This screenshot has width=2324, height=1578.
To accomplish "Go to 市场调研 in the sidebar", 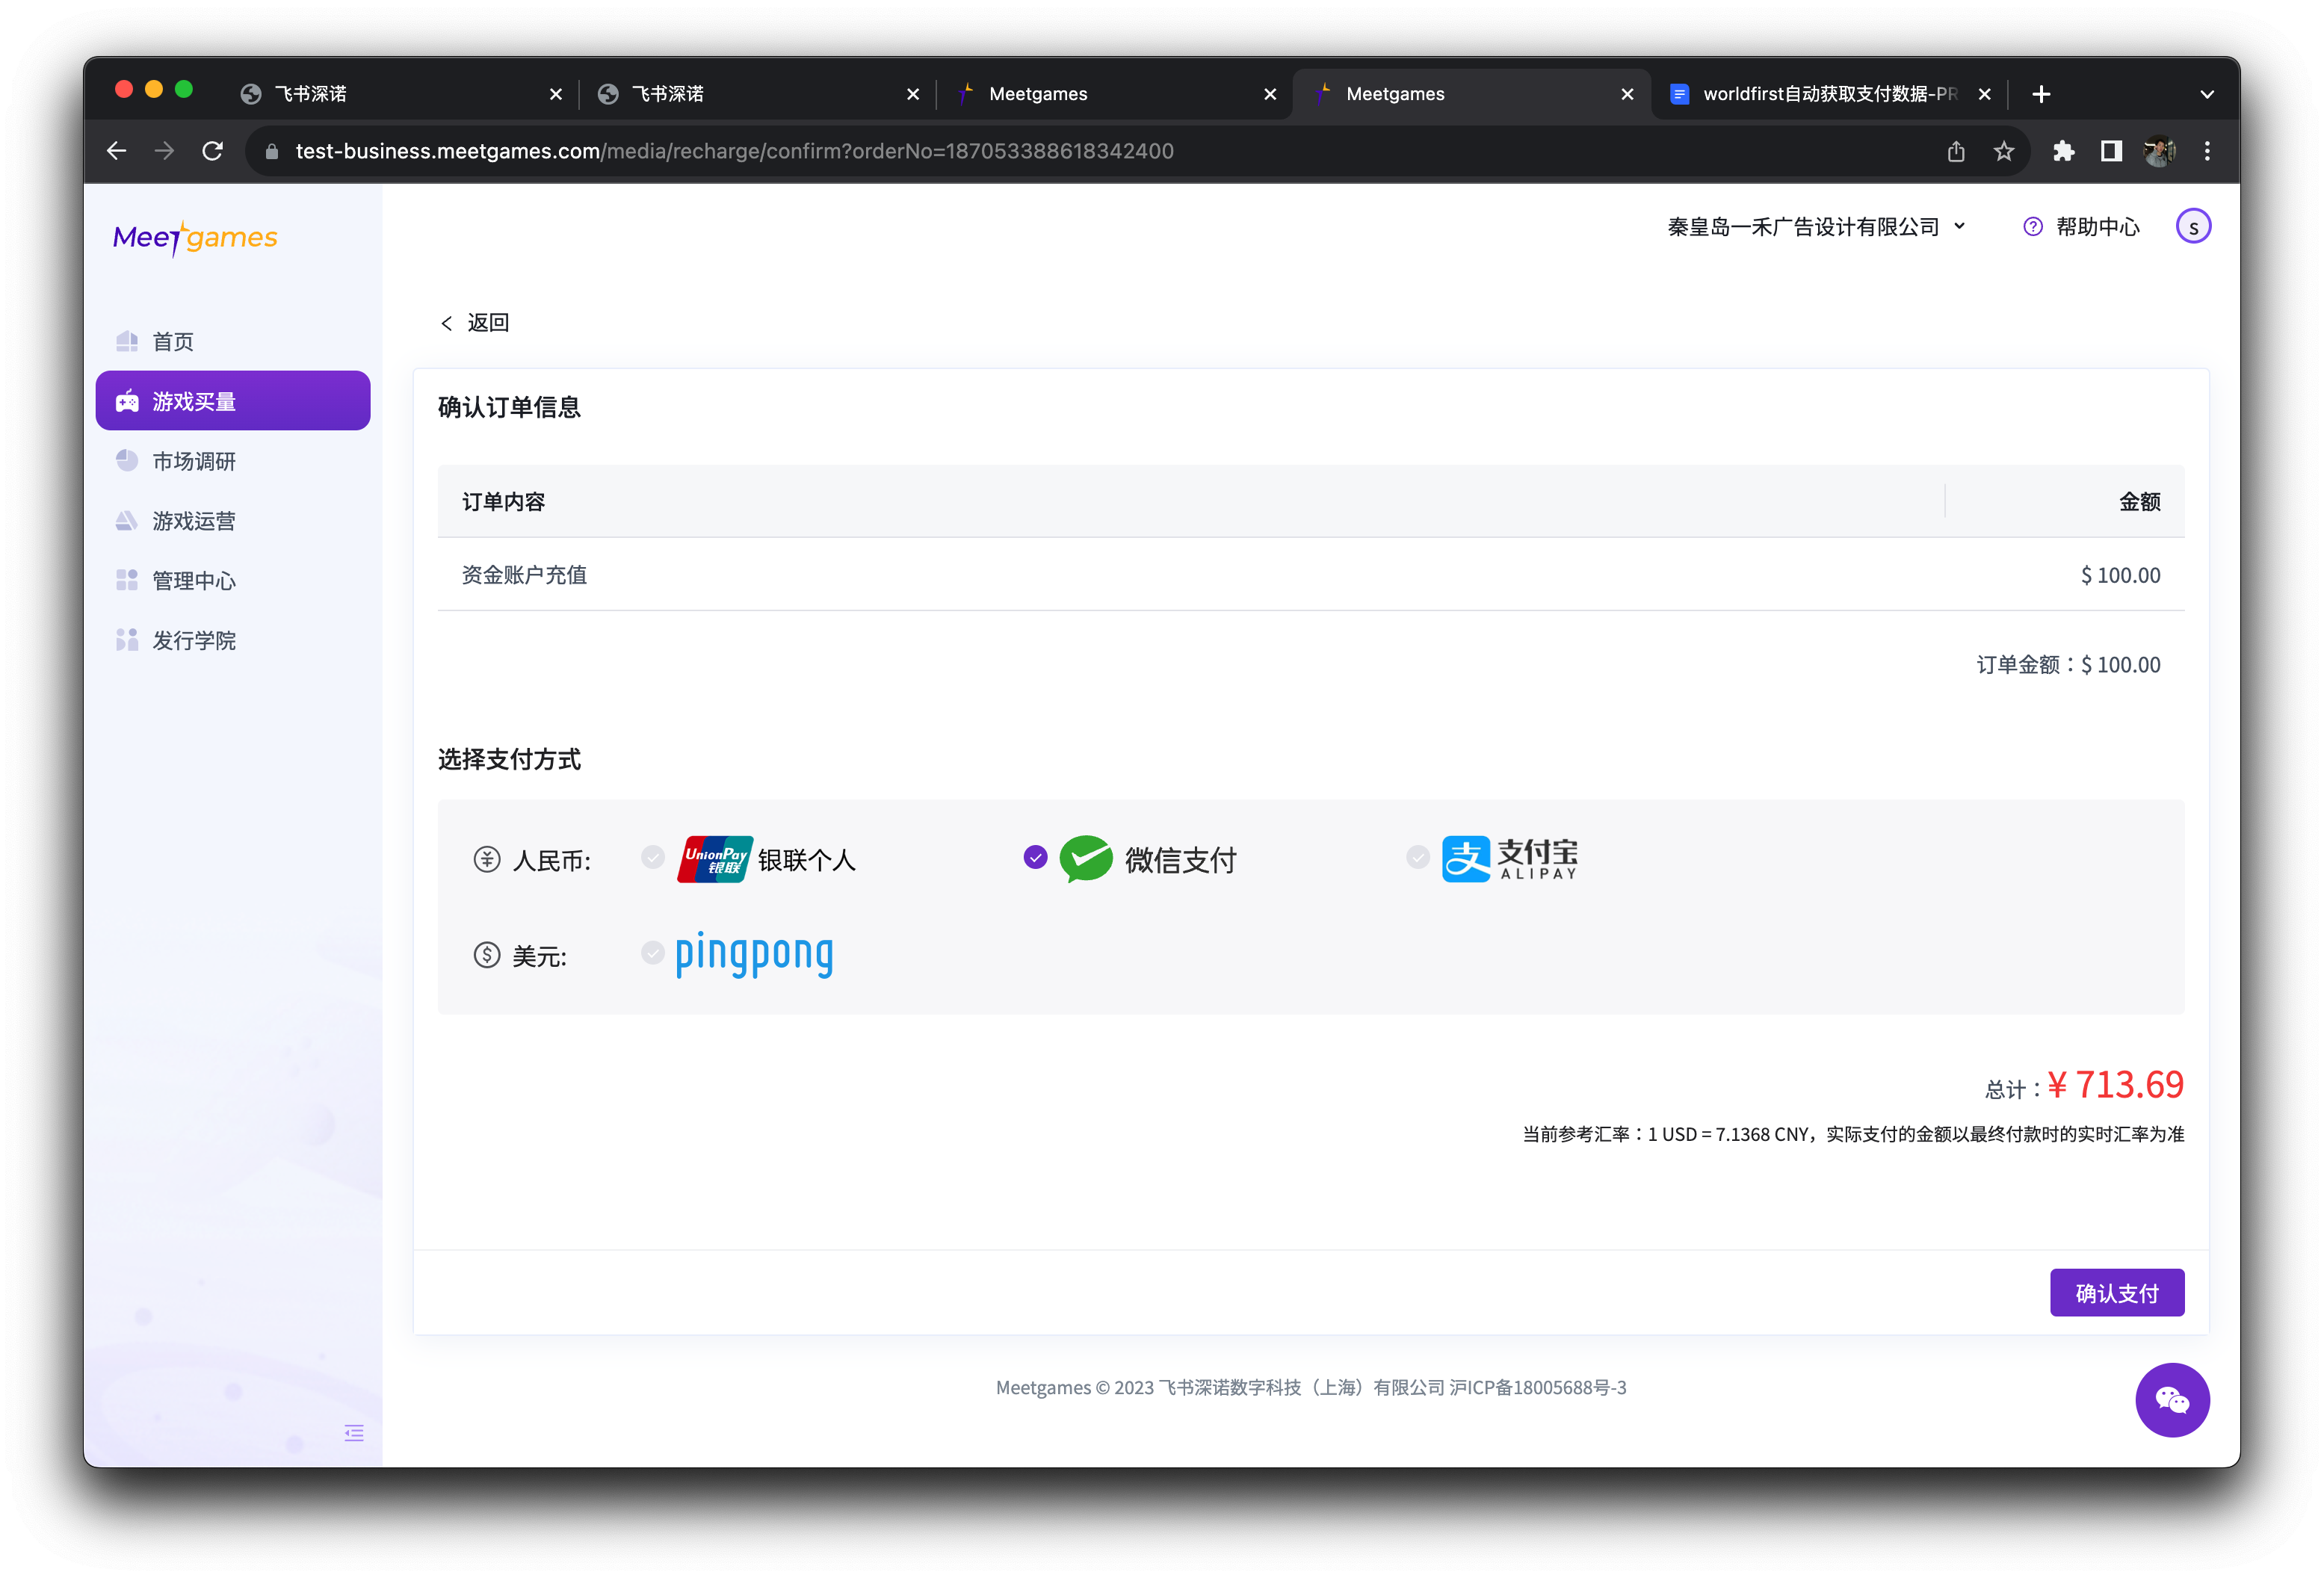I will [194, 461].
